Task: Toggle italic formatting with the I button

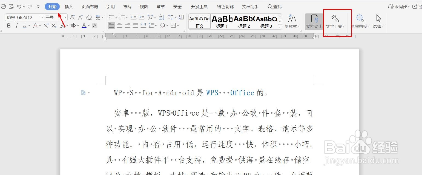Action: [x=17, y=25]
